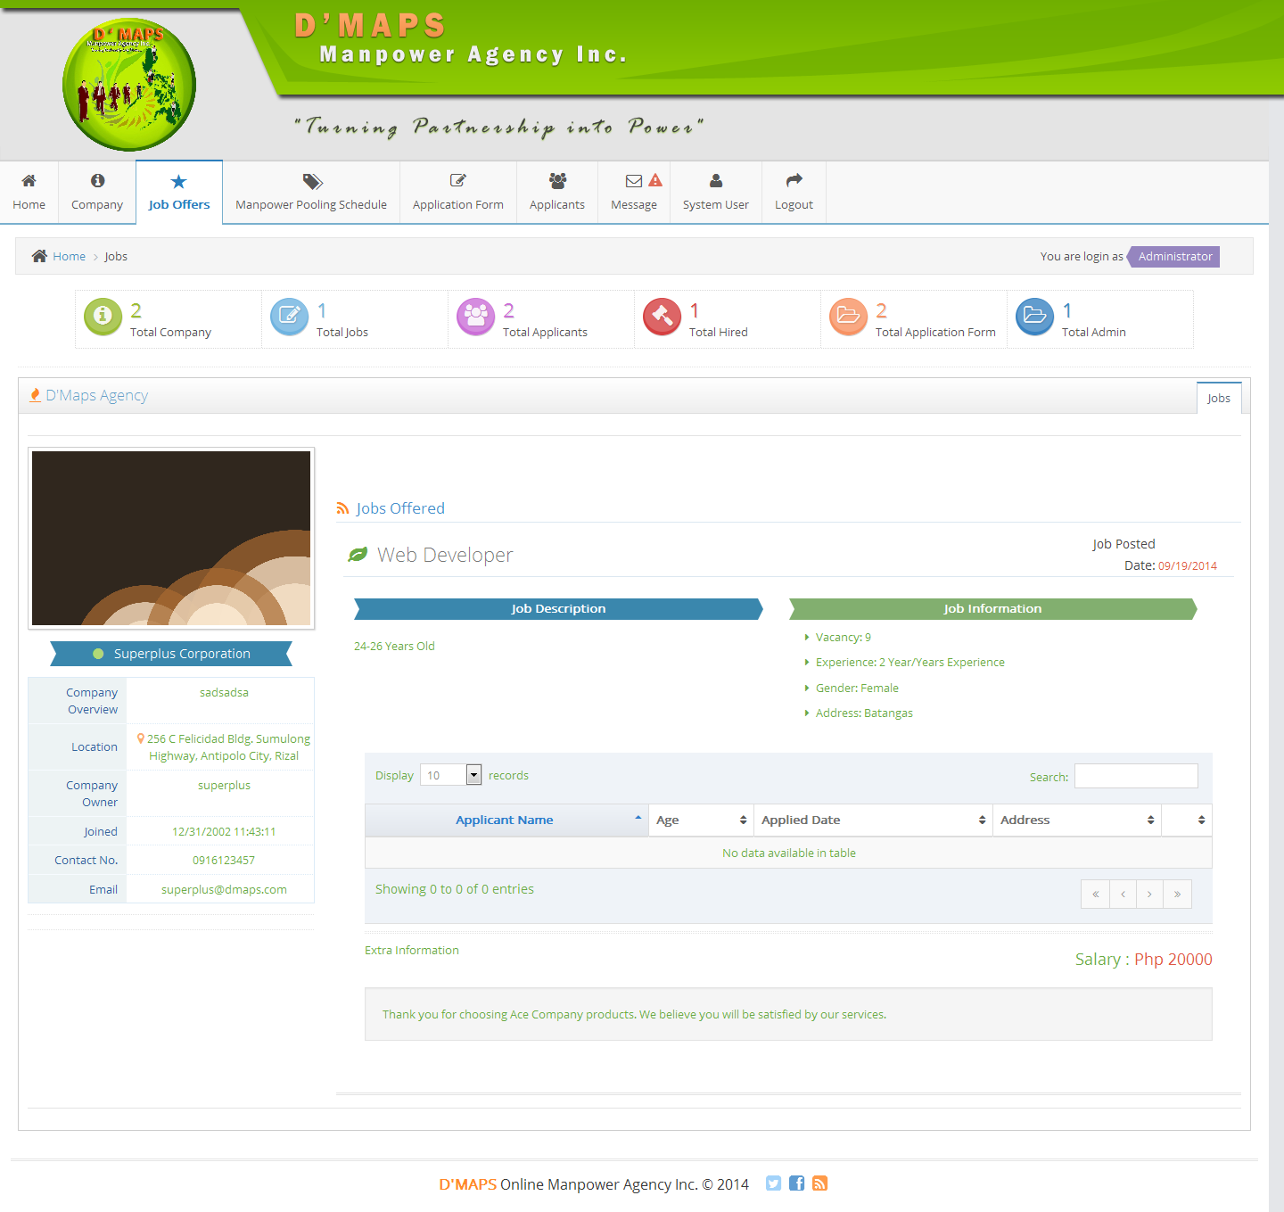This screenshot has width=1284, height=1212.
Task: Sort table by Applied Date column
Action: [873, 820]
